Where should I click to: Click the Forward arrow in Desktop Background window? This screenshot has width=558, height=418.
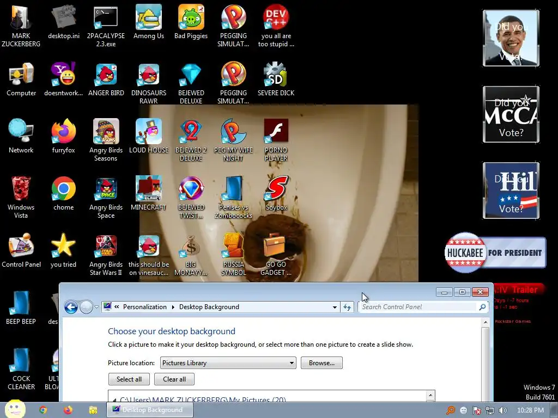pyautogui.click(x=87, y=307)
